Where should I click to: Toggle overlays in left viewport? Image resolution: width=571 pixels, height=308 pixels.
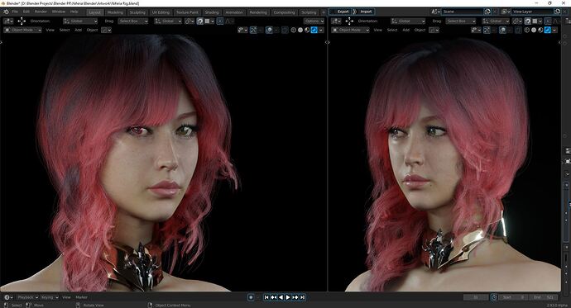tap(269, 30)
